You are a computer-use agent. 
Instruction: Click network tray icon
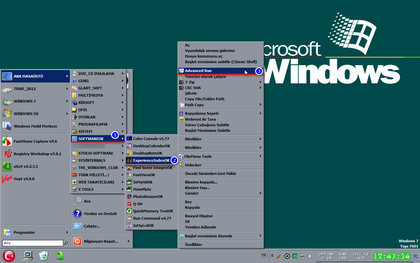pos(303,256)
